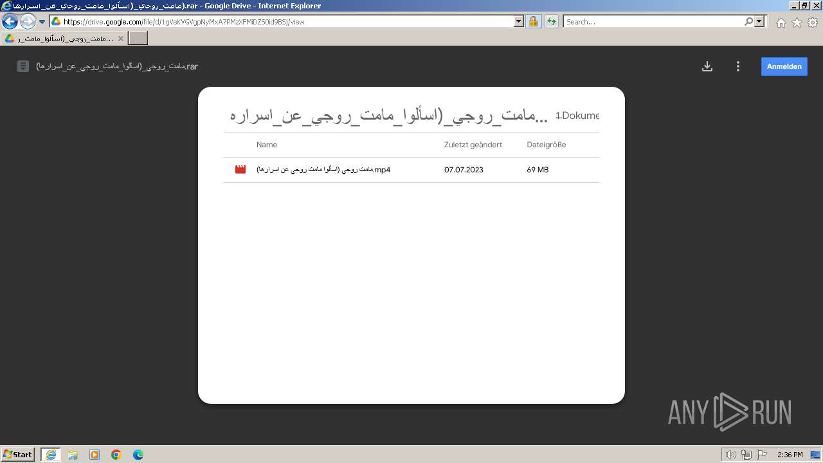Image resolution: width=823 pixels, height=463 pixels.
Task: Click the red video icon of mp4 file
Action: coord(240,170)
